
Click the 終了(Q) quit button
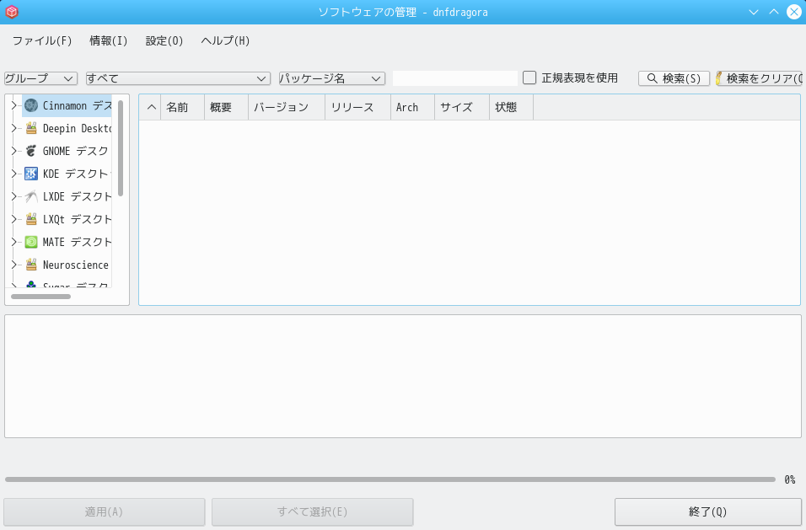708,512
